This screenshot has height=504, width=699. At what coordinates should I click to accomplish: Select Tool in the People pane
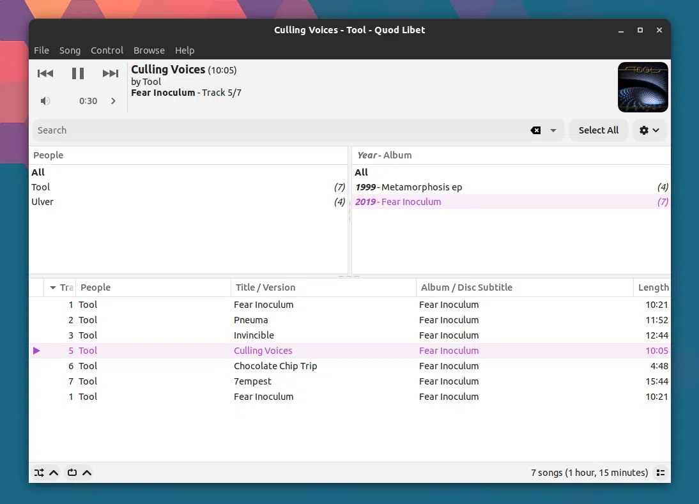tap(188, 187)
